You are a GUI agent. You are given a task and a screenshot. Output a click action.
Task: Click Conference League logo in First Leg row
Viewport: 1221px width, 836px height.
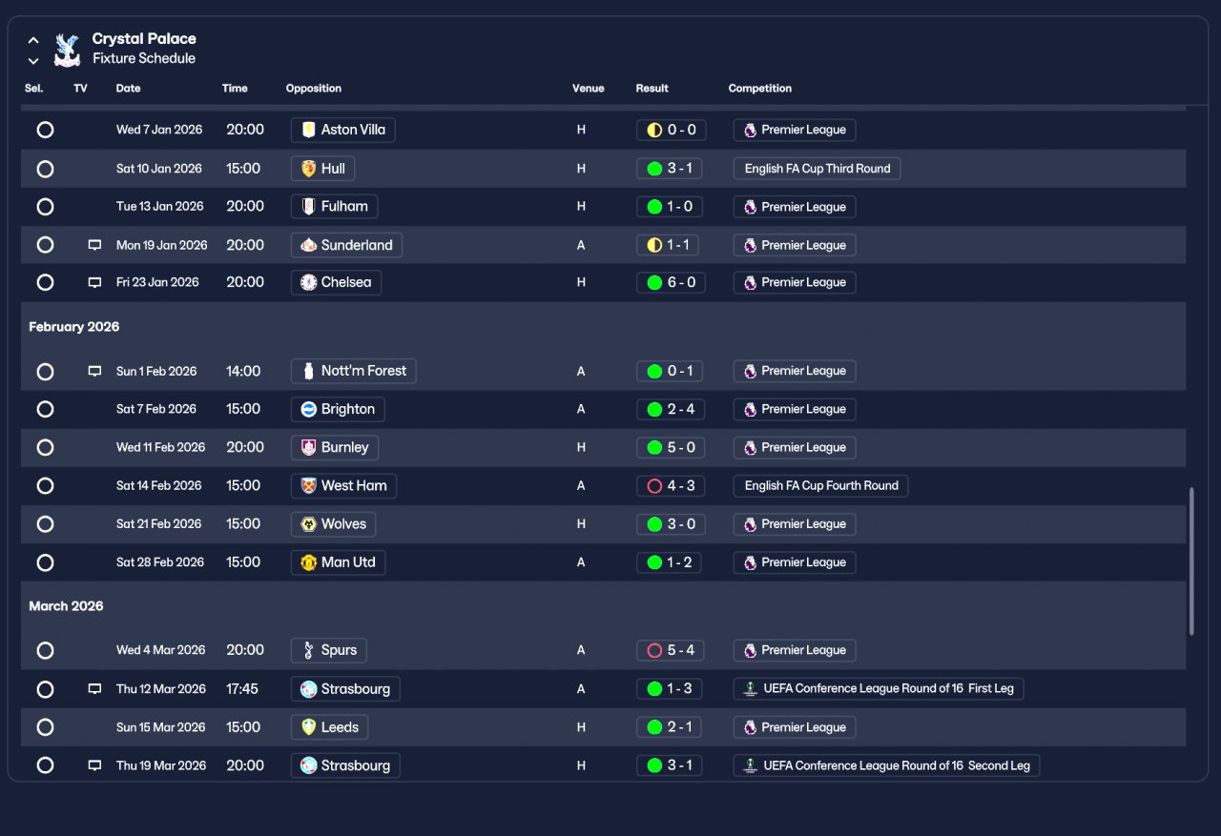tap(750, 688)
